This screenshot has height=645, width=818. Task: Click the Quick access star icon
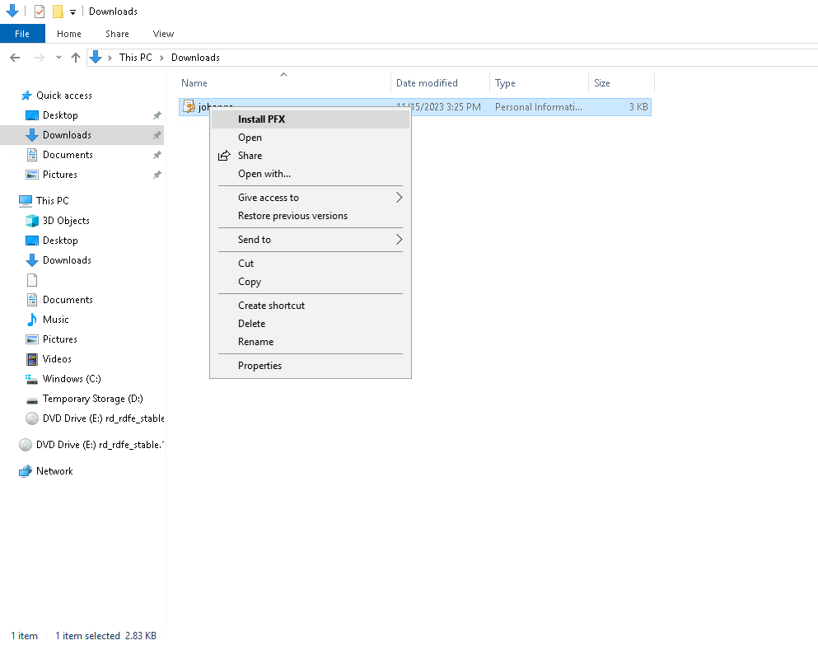click(26, 96)
